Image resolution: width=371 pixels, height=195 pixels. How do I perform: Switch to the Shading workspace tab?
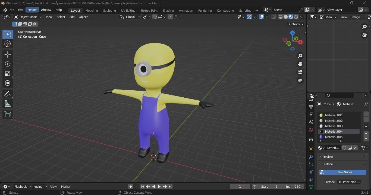click(x=168, y=11)
